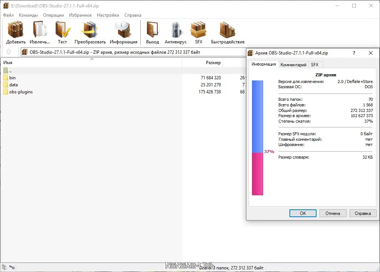This screenshot has height=272, width=380.
Task: Click the Выход (Exit) door icon
Action: click(153, 30)
